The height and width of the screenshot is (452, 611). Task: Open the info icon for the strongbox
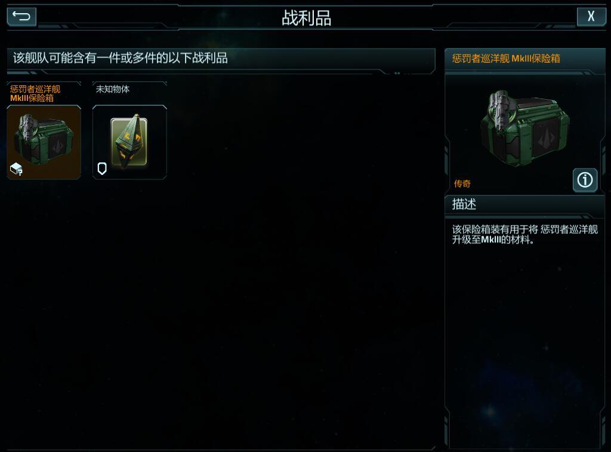tap(585, 180)
